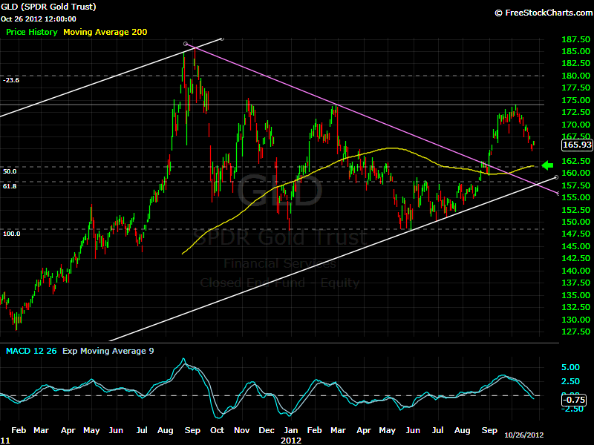Click the Jan month label on time axis
Screen dimensions: 594x445
tap(291, 430)
